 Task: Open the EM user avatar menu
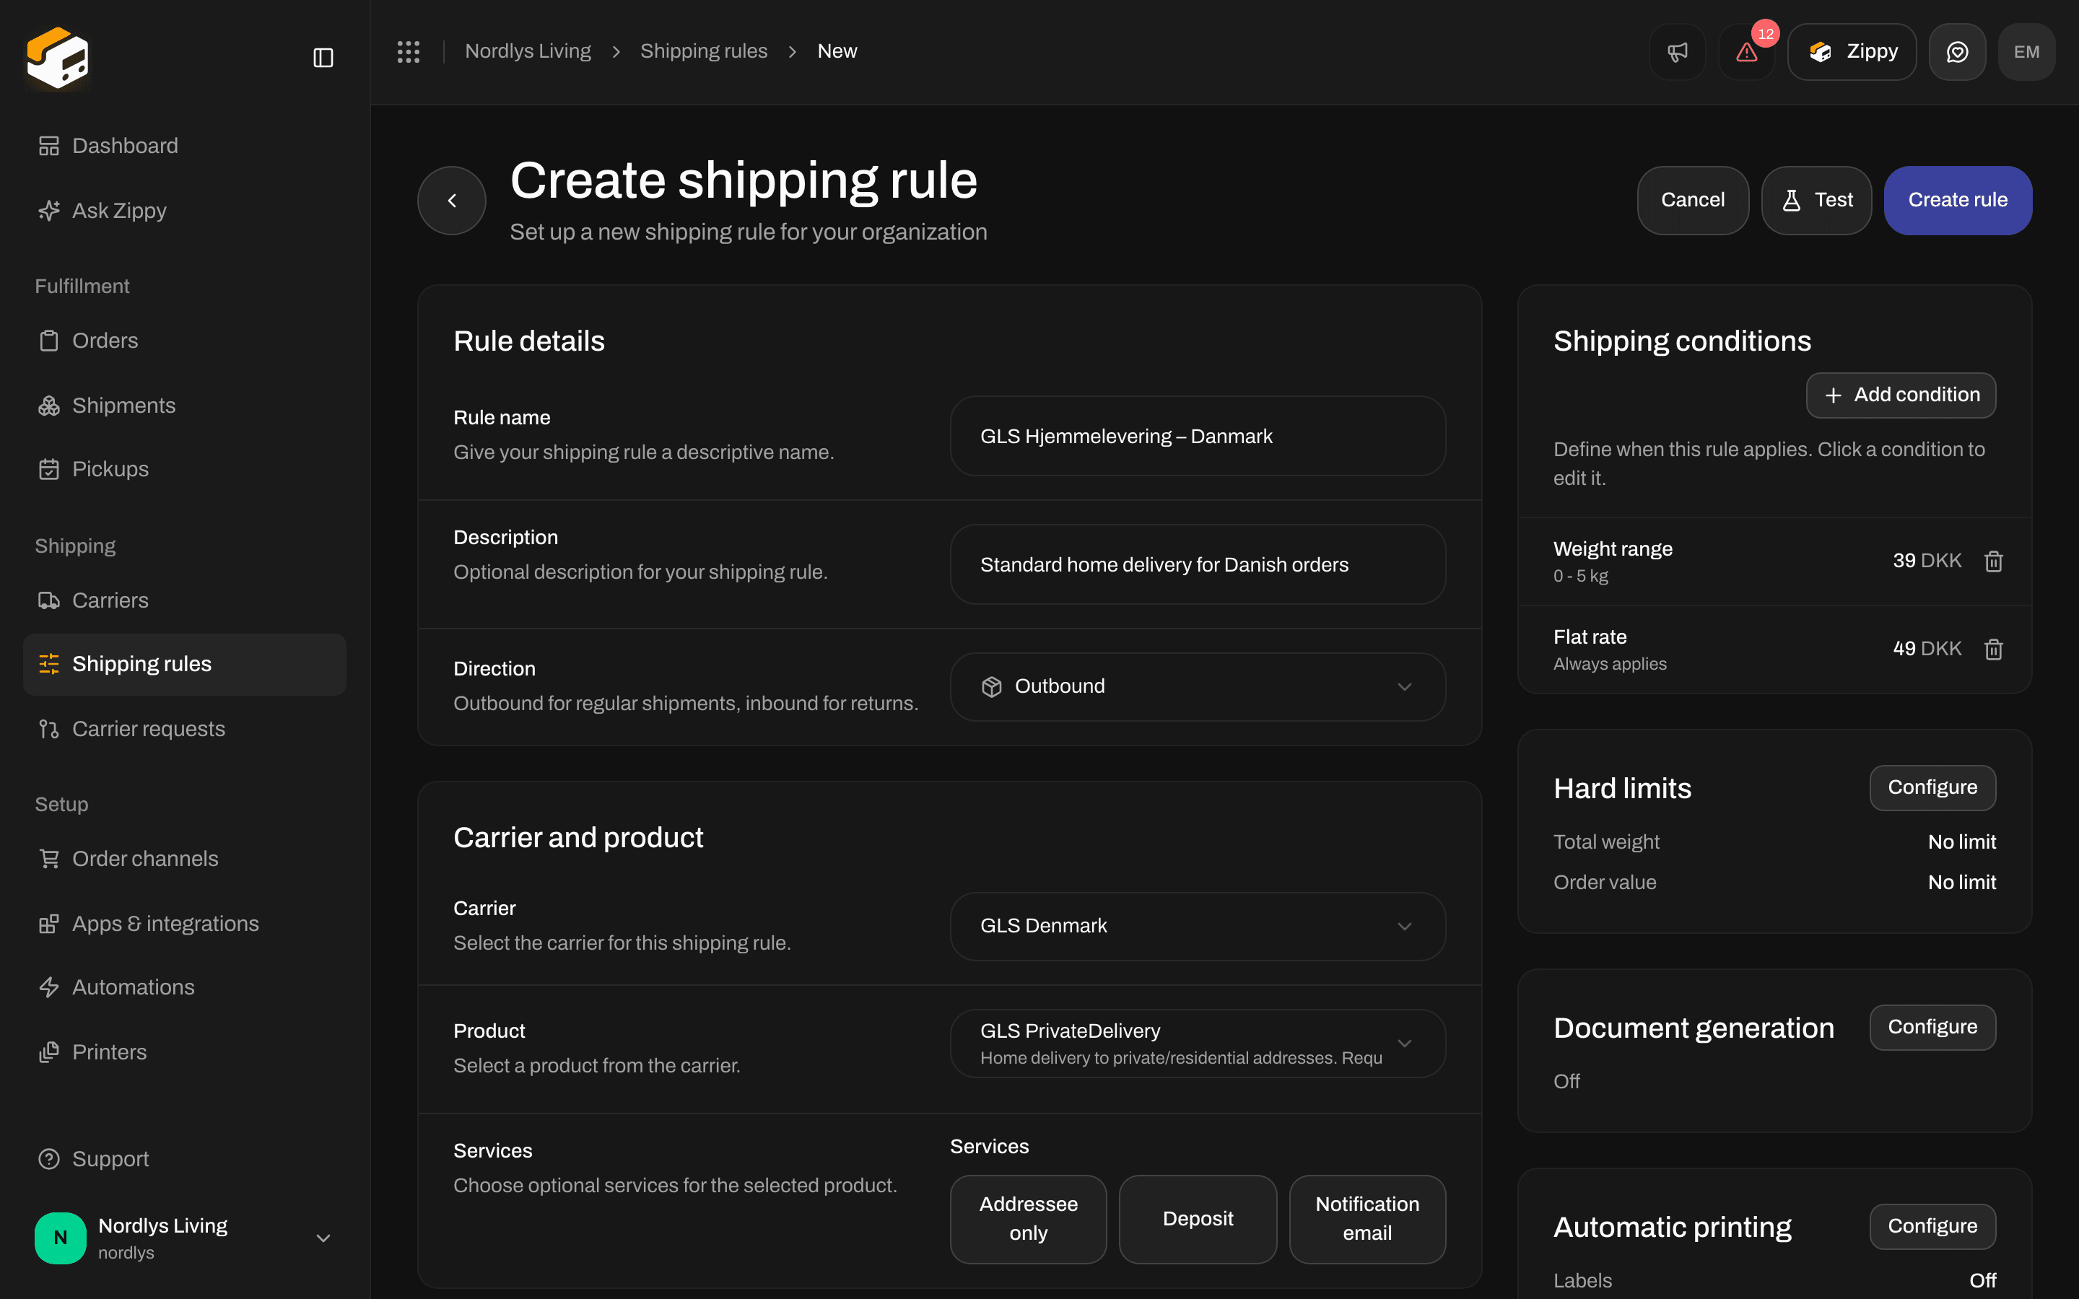pyautogui.click(x=2026, y=51)
